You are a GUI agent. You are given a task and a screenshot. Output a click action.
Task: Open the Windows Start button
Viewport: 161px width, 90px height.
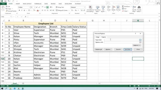click(x=2, y=88)
